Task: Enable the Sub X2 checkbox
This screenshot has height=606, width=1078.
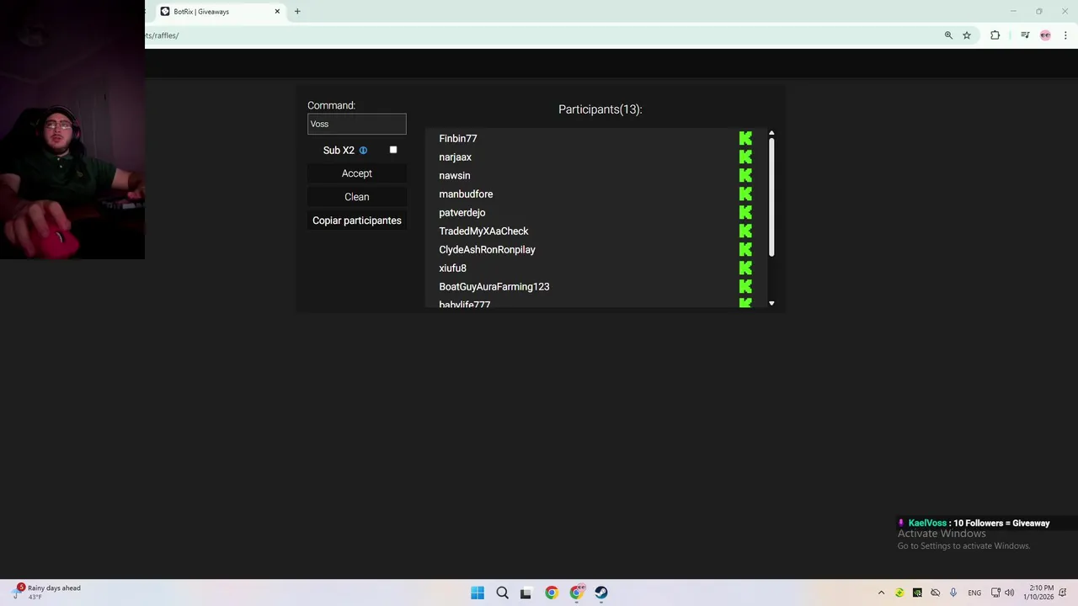Action: tap(393, 150)
